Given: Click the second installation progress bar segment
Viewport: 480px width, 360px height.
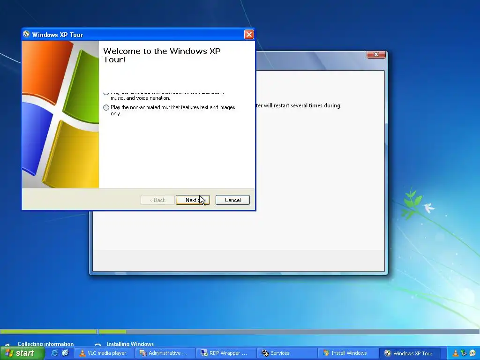Looking at the screenshot, I should click(289, 331).
